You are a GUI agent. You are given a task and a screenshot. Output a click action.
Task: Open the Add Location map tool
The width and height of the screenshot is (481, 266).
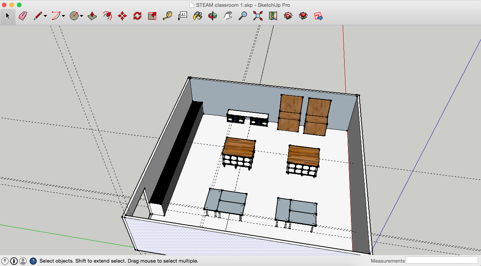[273, 16]
